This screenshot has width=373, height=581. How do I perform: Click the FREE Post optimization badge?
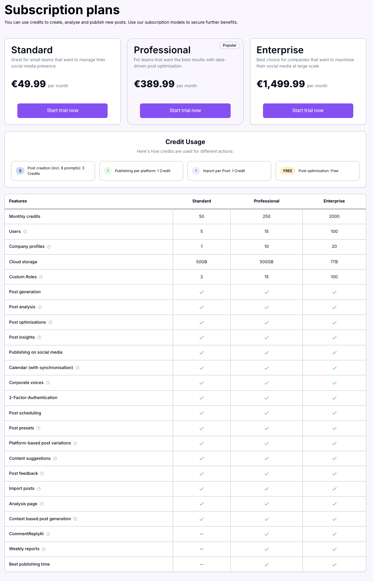tap(288, 171)
